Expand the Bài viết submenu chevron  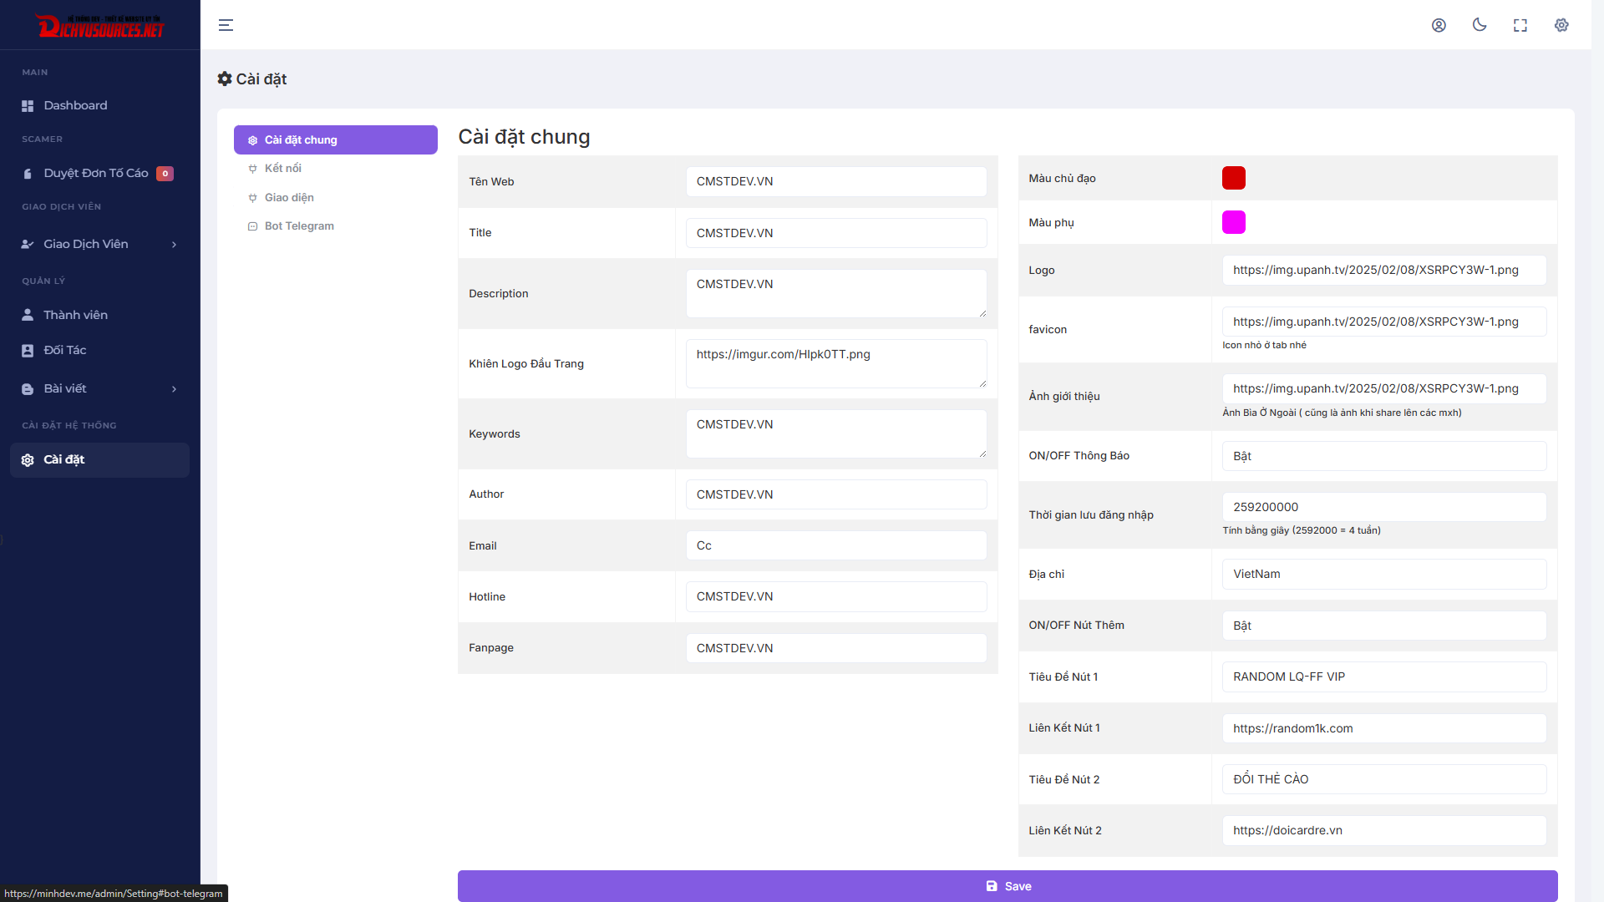[x=174, y=389]
